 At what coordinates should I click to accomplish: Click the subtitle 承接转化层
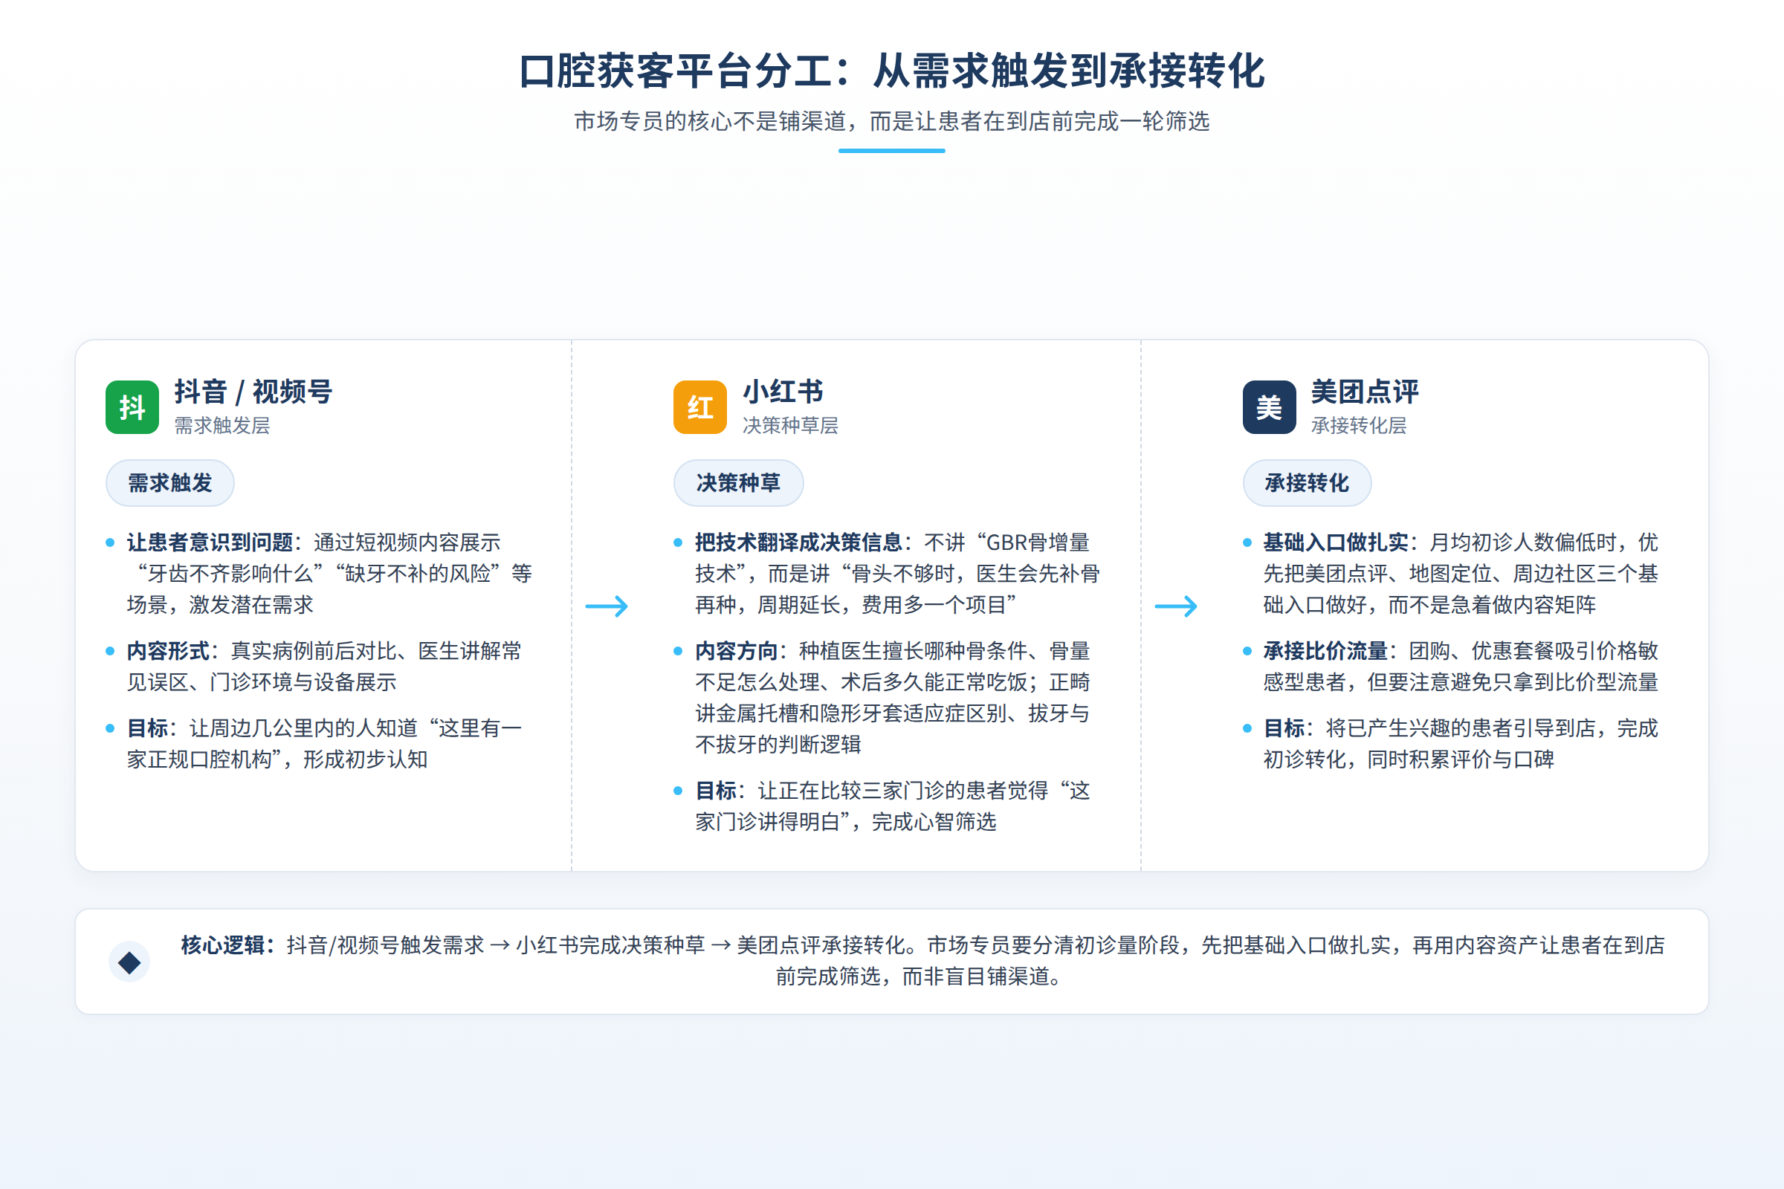(x=1359, y=425)
